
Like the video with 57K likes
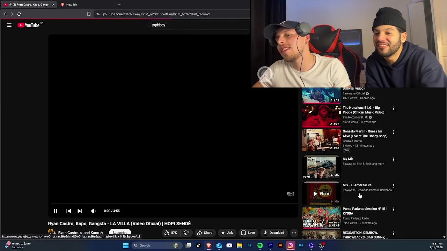[171, 233]
